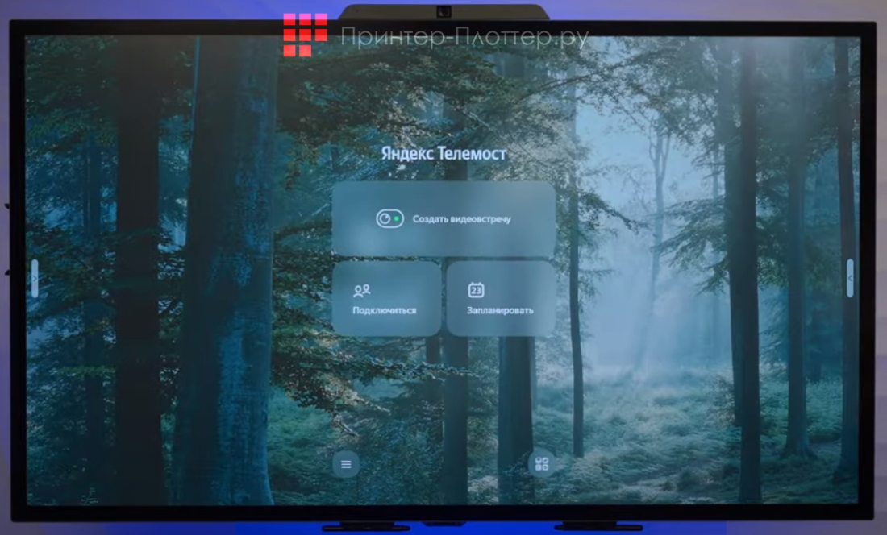The image size is (887, 535).
Task: Open the hamburger menu at the bottom
Action: pyautogui.click(x=346, y=463)
